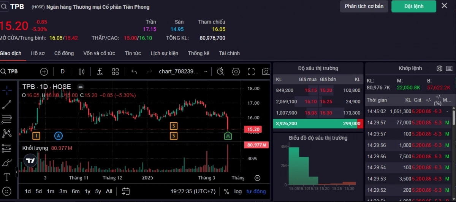Viewport: 456px width, 202px height.
Task: Switch to Lịch sự kiện tab
Action: (164, 53)
